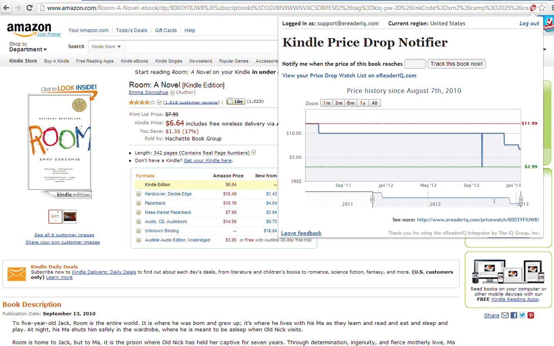Viewport: 554px width, 346px height.
Task: Click in the Amazon search text box
Action: [x=201, y=47]
